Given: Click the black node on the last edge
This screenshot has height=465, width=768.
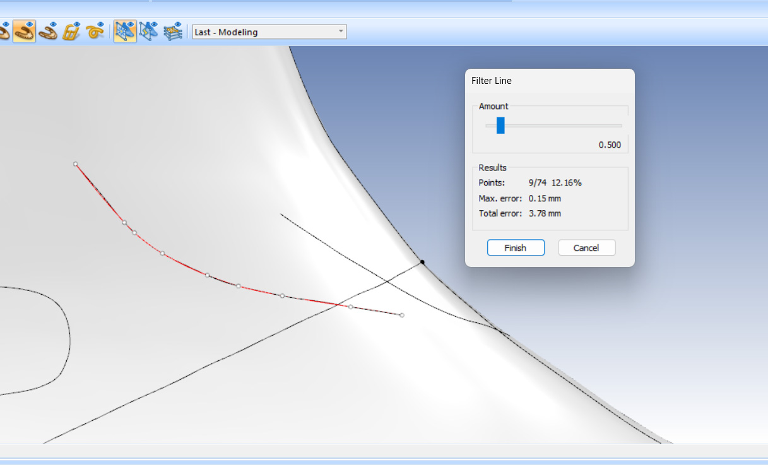Looking at the screenshot, I should 422,262.
